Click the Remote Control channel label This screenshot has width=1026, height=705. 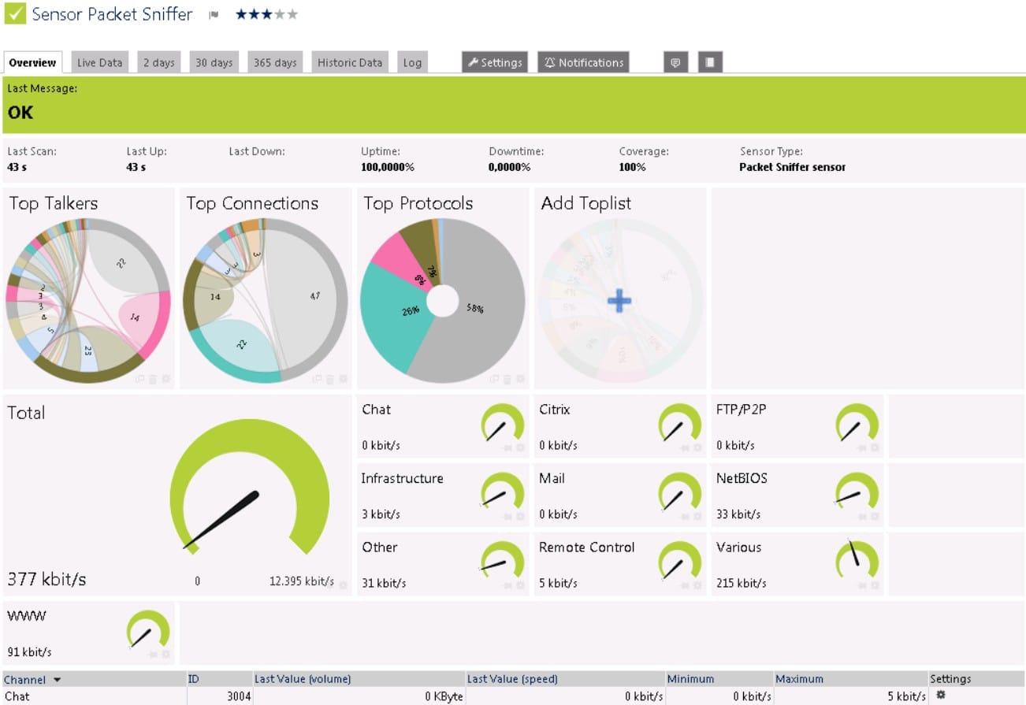point(586,547)
